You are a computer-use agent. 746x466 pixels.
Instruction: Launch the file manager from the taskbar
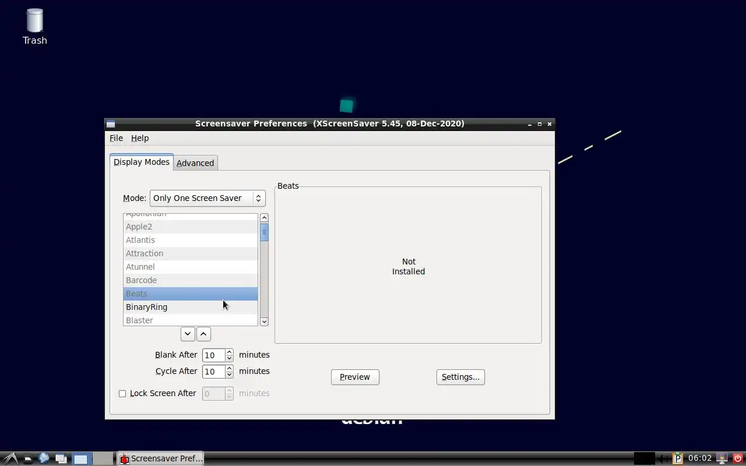tap(27, 459)
